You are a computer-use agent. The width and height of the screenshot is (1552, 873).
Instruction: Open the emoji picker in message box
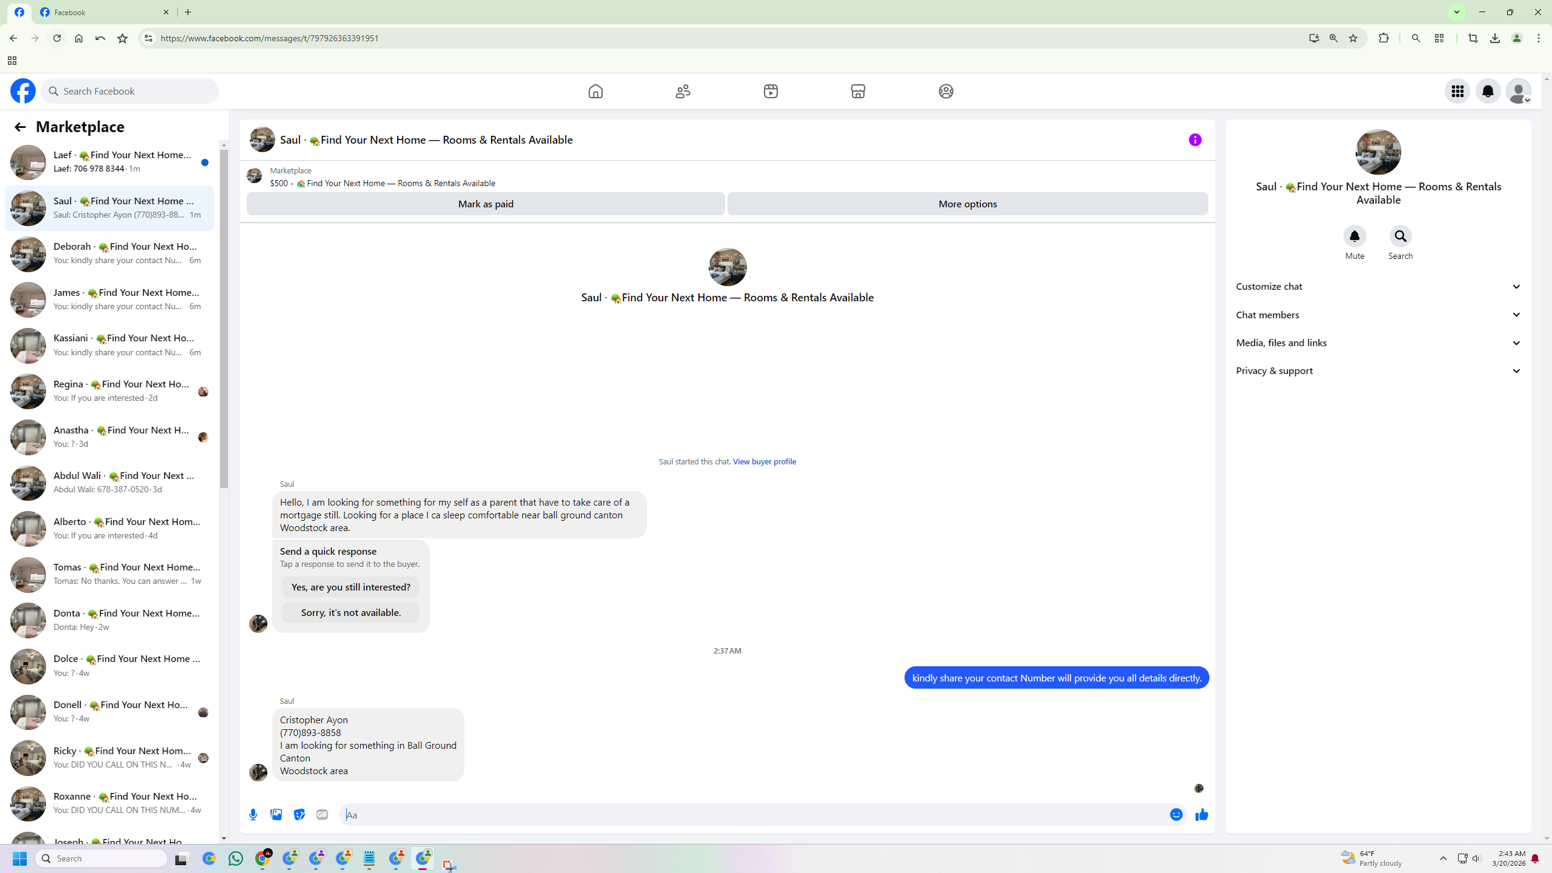pos(1176,815)
